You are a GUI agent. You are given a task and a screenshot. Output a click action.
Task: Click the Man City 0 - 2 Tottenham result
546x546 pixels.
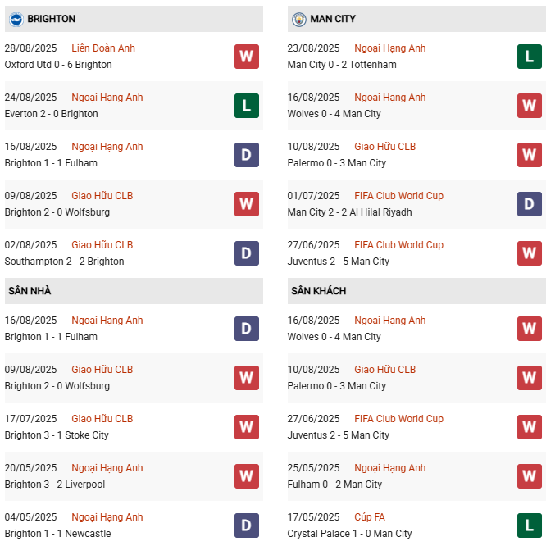click(x=342, y=65)
